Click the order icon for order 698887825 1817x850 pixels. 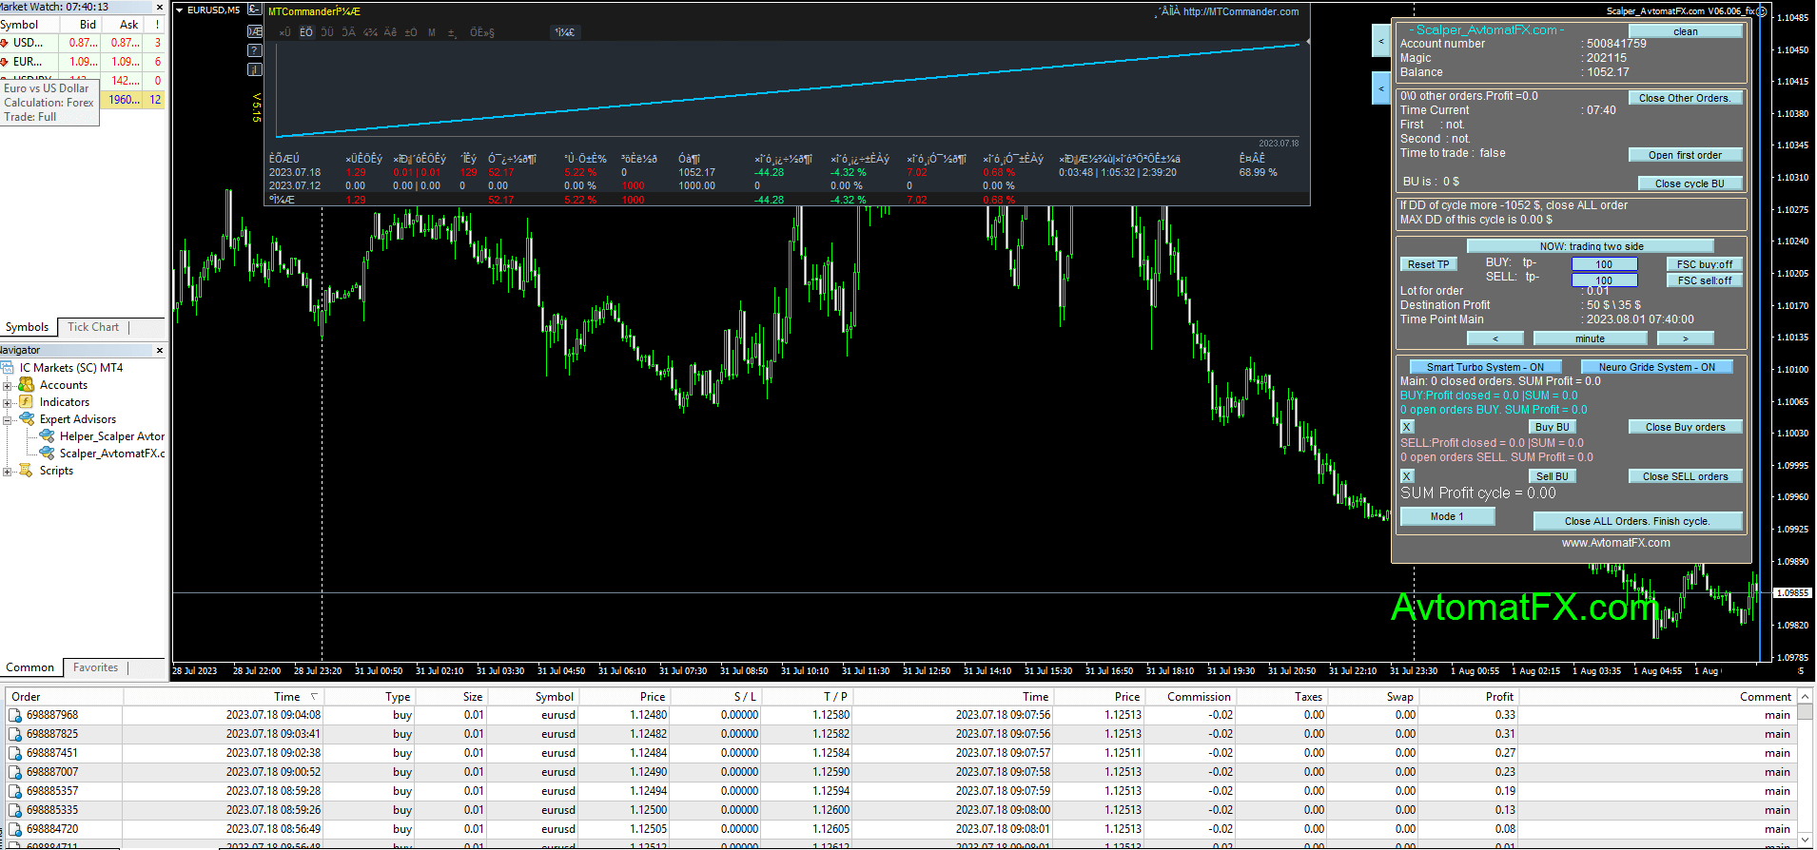tap(15, 734)
